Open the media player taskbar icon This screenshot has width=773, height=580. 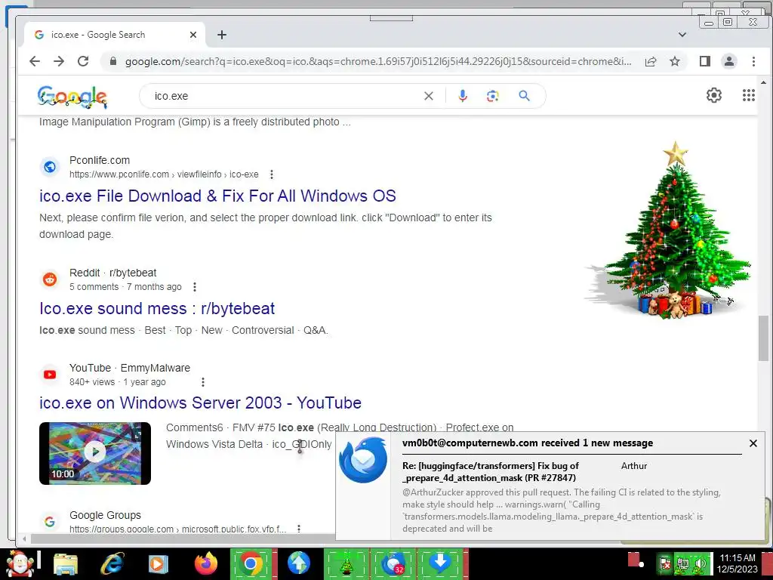(x=158, y=563)
